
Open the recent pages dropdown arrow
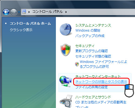[19, 12]
